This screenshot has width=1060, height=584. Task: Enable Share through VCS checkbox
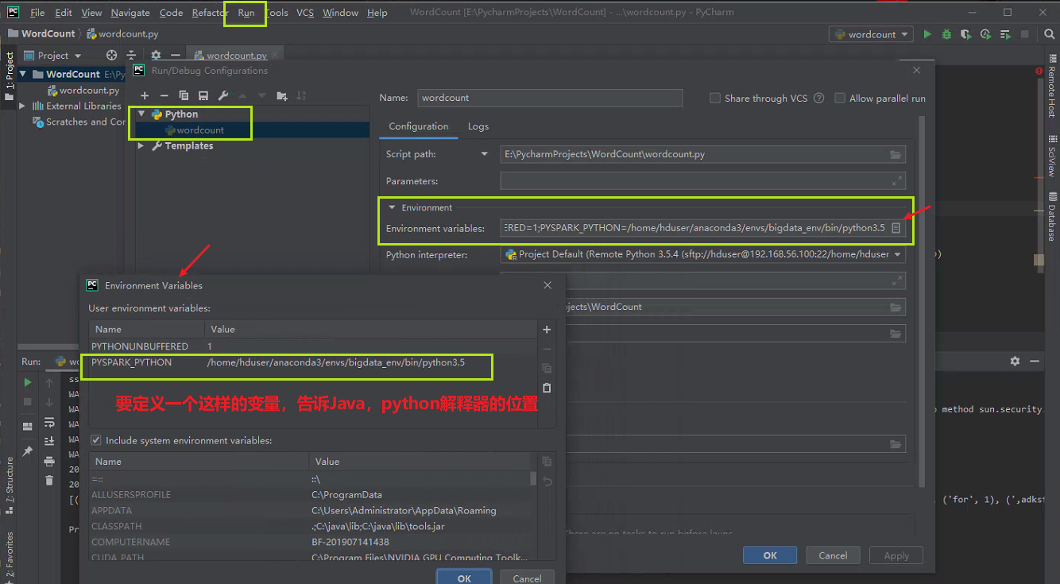[x=715, y=99]
